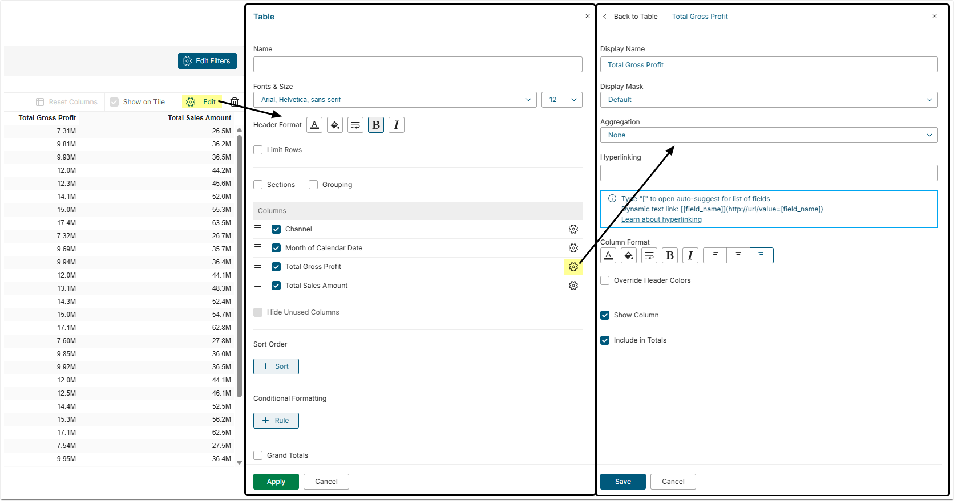This screenshot has width=954, height=501.
Task: Click drag handle for Total Sales Amount row
Action: coord(258,284)
